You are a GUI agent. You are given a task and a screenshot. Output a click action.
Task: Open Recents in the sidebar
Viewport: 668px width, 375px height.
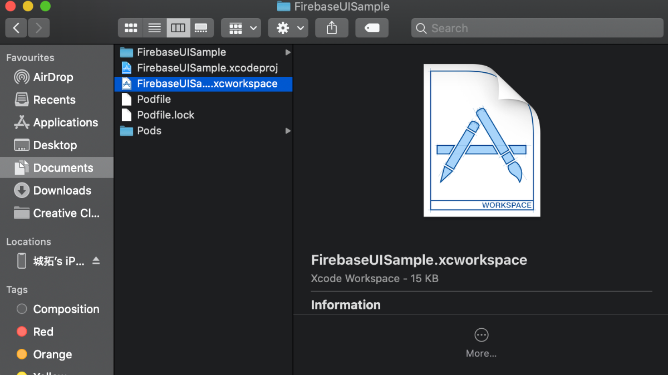[57, 100]
